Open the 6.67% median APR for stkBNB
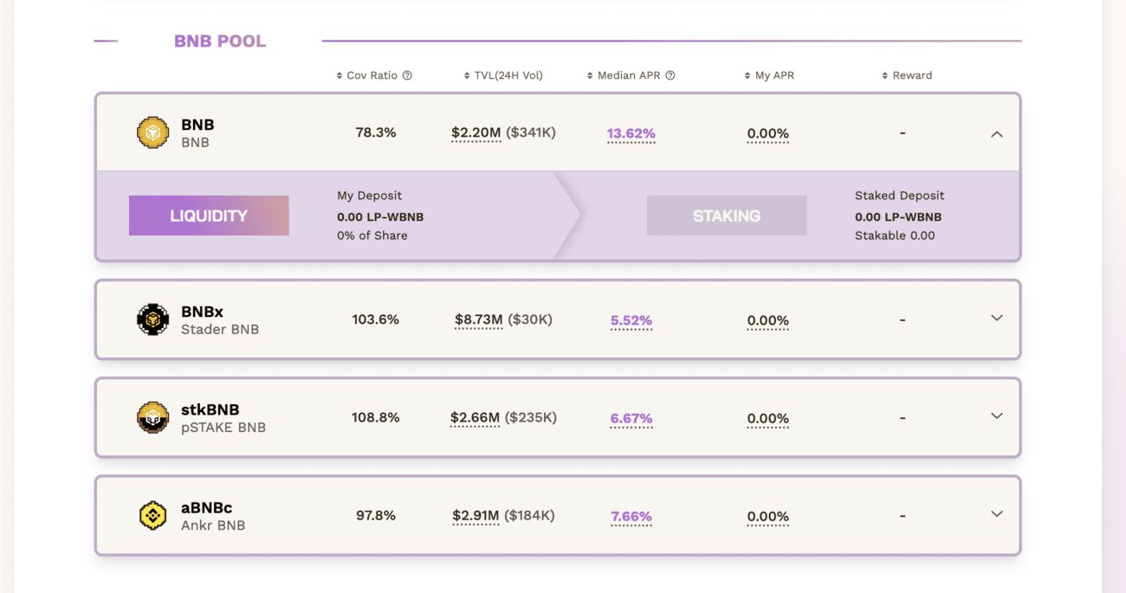 631,418
